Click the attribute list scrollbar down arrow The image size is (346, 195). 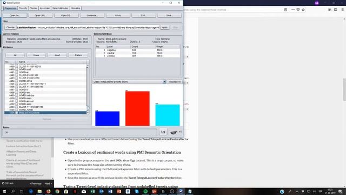[x=88, y=113]
